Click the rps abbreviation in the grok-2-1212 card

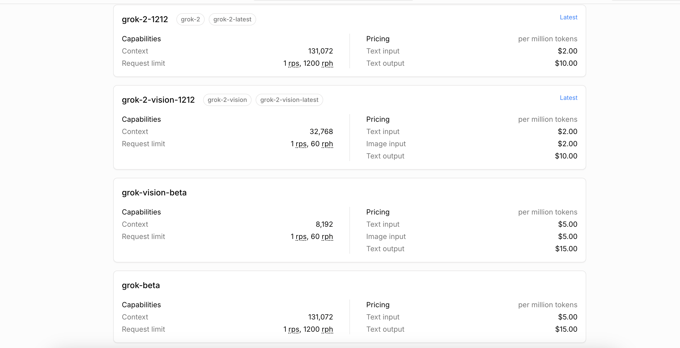294,63
